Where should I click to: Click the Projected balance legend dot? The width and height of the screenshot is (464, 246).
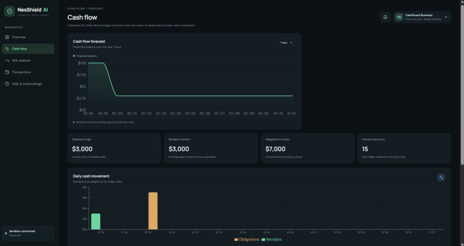click(x=74, y=56)
